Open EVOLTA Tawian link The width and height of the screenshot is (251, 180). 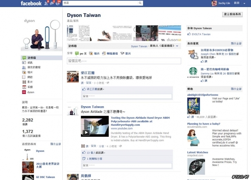pyautogui.click(x=201, y=34)
